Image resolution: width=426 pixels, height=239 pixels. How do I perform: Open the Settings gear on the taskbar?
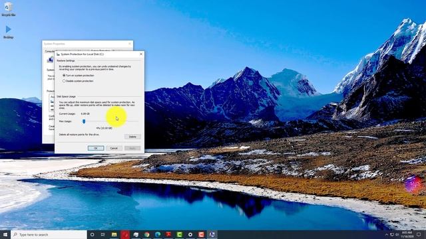point(190,234)
